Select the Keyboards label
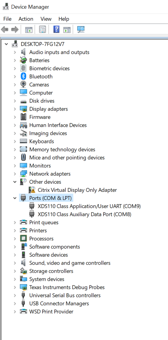168x340 pixels. tap(42, 141)
